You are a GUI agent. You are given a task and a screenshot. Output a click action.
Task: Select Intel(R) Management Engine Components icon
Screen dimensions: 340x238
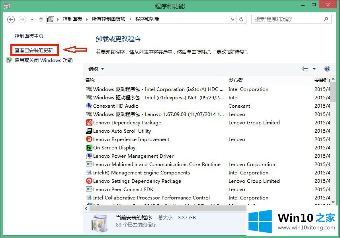pyautogui.click(x=89, y=172)
